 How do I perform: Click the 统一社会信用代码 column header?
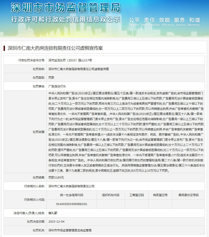(72, 195)
